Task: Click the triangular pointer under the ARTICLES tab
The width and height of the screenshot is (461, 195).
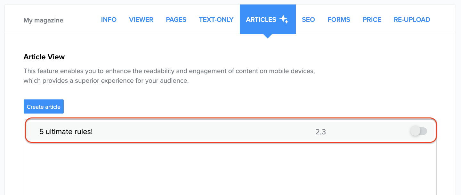Action: (x=267, y=36)
